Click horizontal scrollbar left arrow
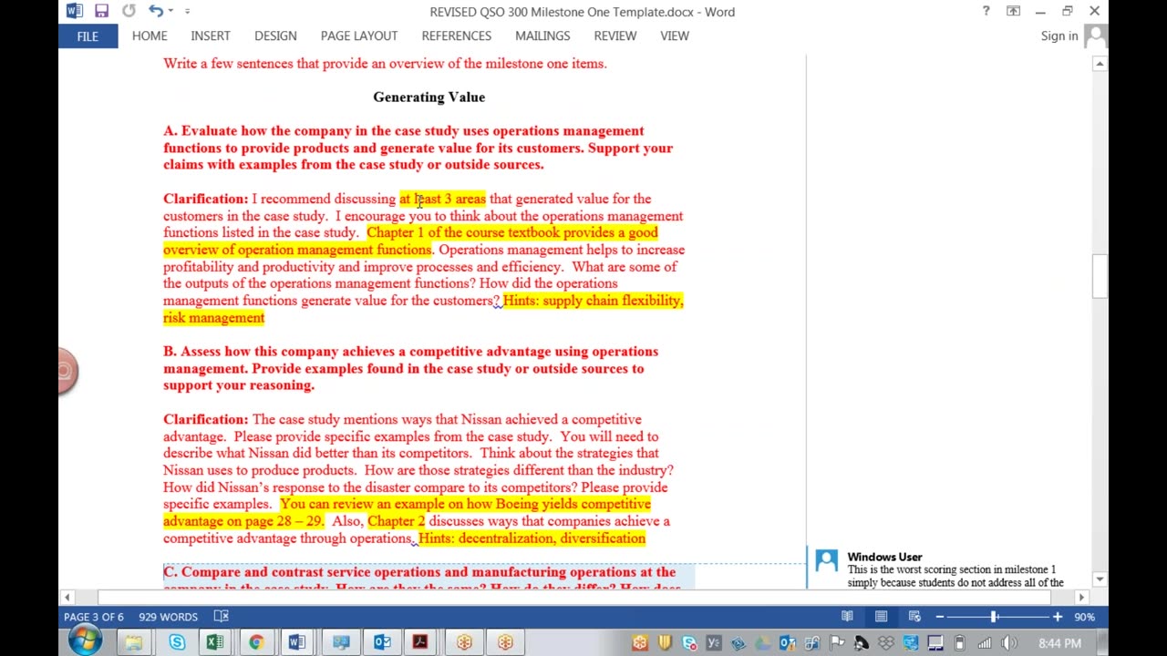 tap(67, 598)
